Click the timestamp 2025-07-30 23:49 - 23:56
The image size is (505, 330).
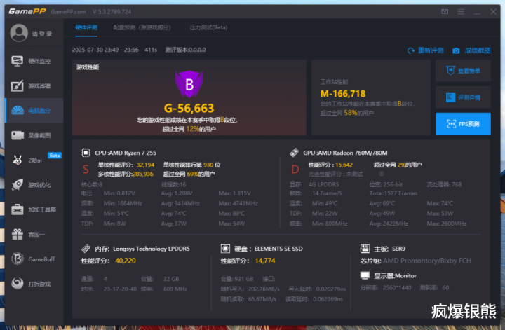pyautogui.click(x=105, y=50)
